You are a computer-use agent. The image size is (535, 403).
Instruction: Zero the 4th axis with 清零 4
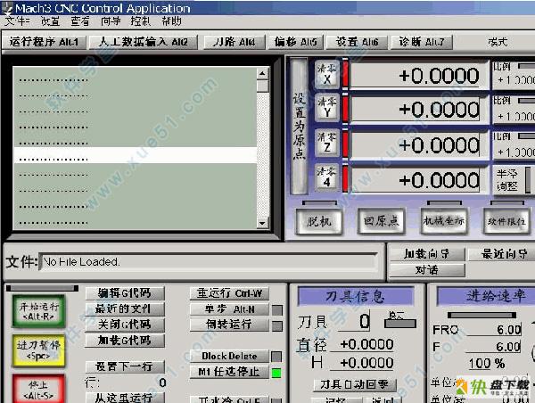327,177
